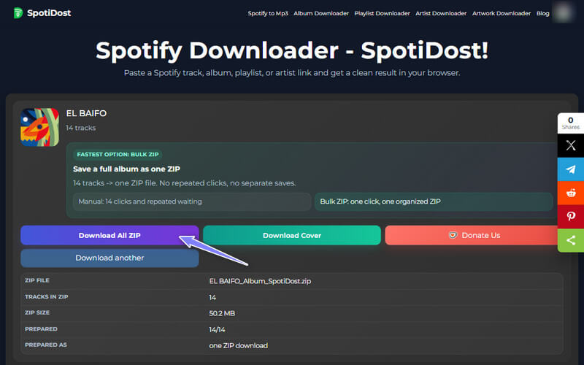The image size is (584, 365).
Task: Click the FASTEST OPTION: BULK ZIP badge
Action: pyautogui.click(x=118, y=154)
